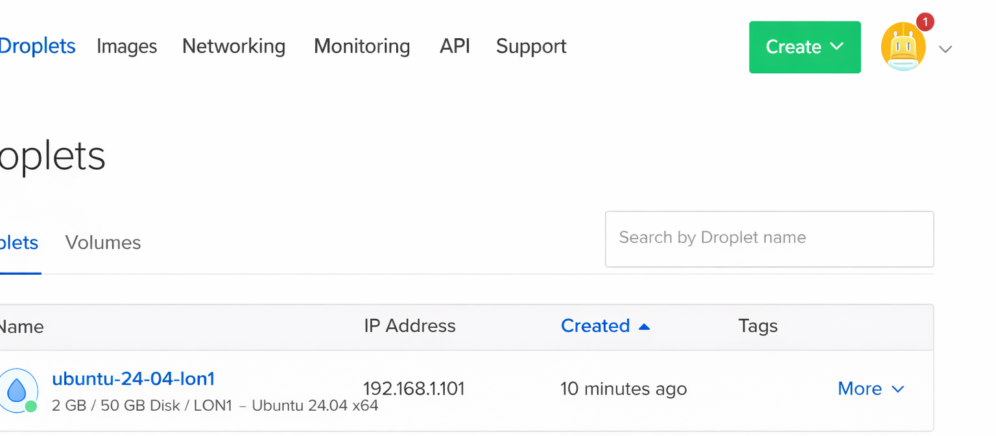Open the Monitoring page
The height and width of the screenshot is (436, 996).
pyautogui.click(x=362, y=46)
